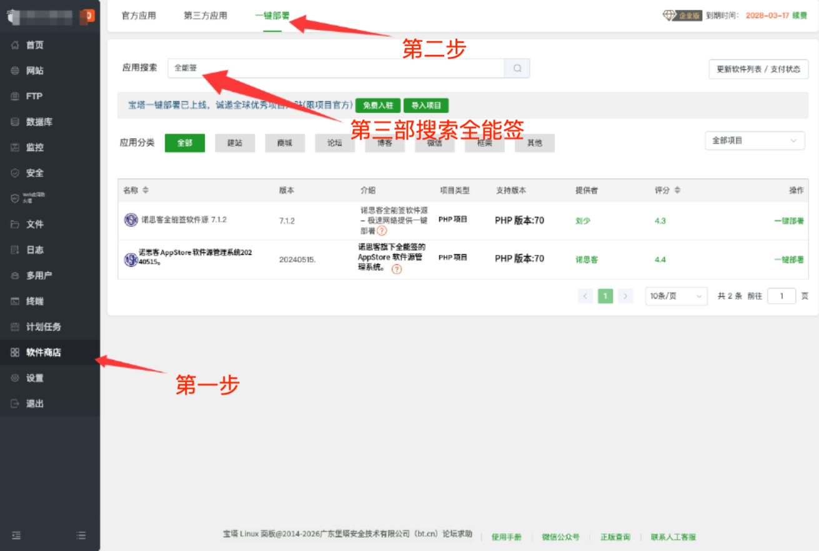Screen dimensions: 819x551
Task: Select the 博客 category filter
Action: pos(385,143)
